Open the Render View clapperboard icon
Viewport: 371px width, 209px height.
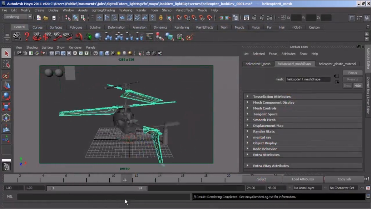click(246, 18)
